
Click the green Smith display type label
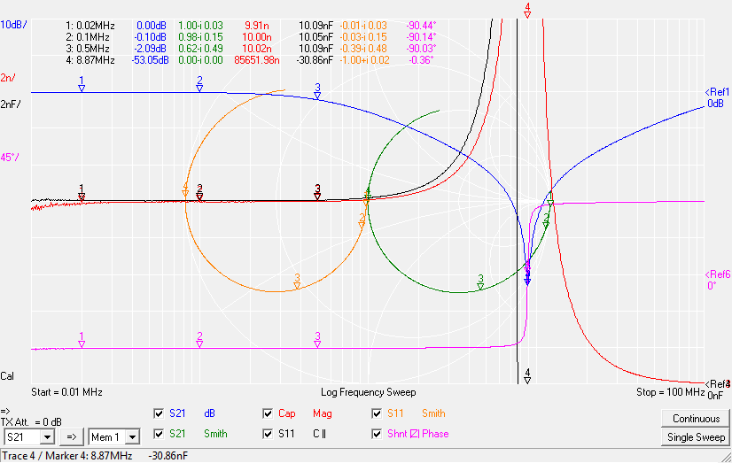click(x=215, y=434)
